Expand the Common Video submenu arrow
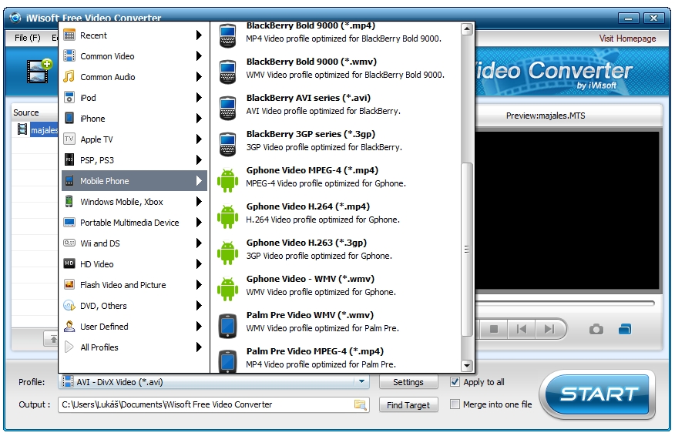 click(199, 56)
